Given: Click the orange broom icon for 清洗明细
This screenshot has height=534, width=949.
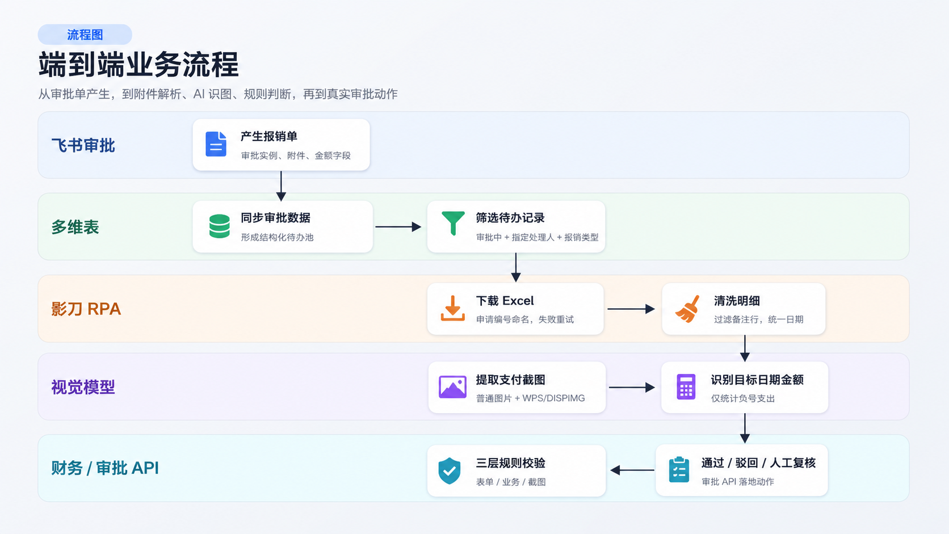Looking at the screenshot, I should (x=687, y=309).
